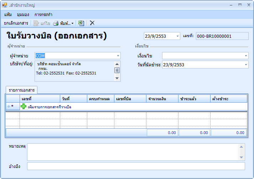Screen dimensions: 254x179
Task: Select the รายการเอกสาร tab
Action: coord(22,90)
